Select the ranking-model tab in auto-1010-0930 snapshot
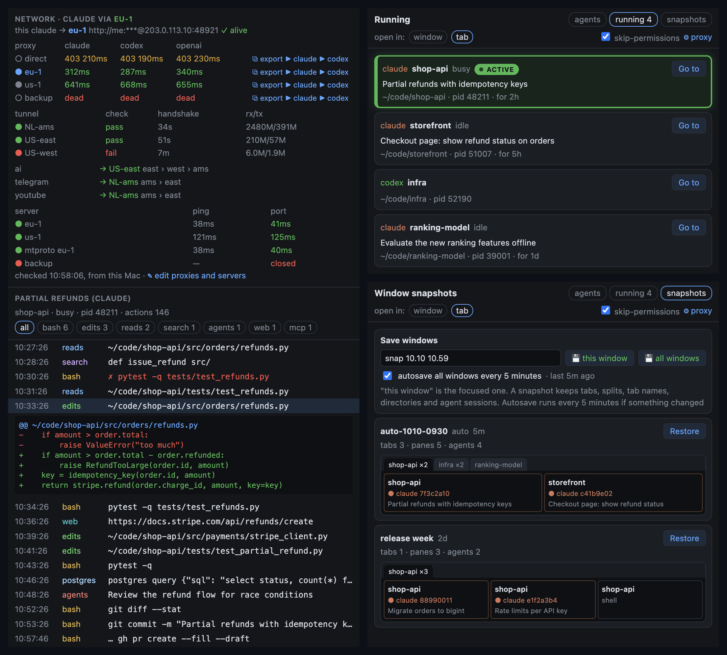The width and height of the screenshot is (727, 655). click(498, 464)
